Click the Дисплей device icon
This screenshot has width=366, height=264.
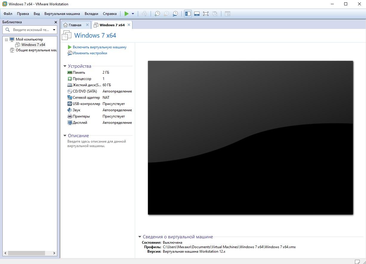tap(70, 123)
